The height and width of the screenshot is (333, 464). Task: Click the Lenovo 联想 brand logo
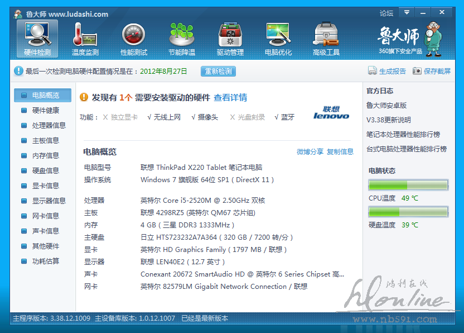pos(331,113)
